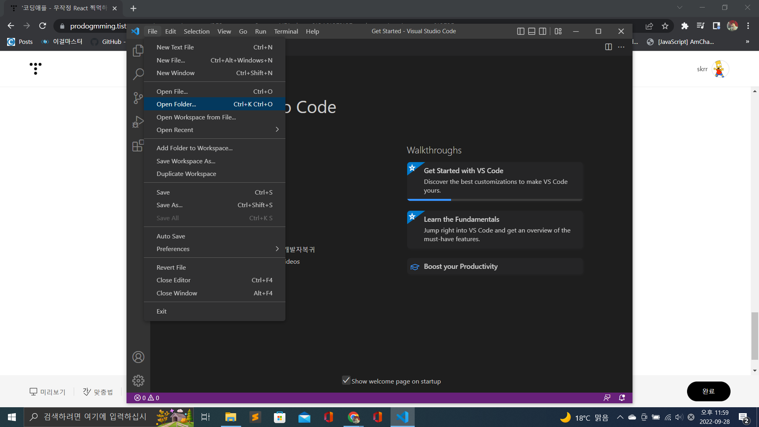Screen dimensions: 759x427
Task: Toggle Show welcome page on startup checkbox
Action: coord(346,380)
